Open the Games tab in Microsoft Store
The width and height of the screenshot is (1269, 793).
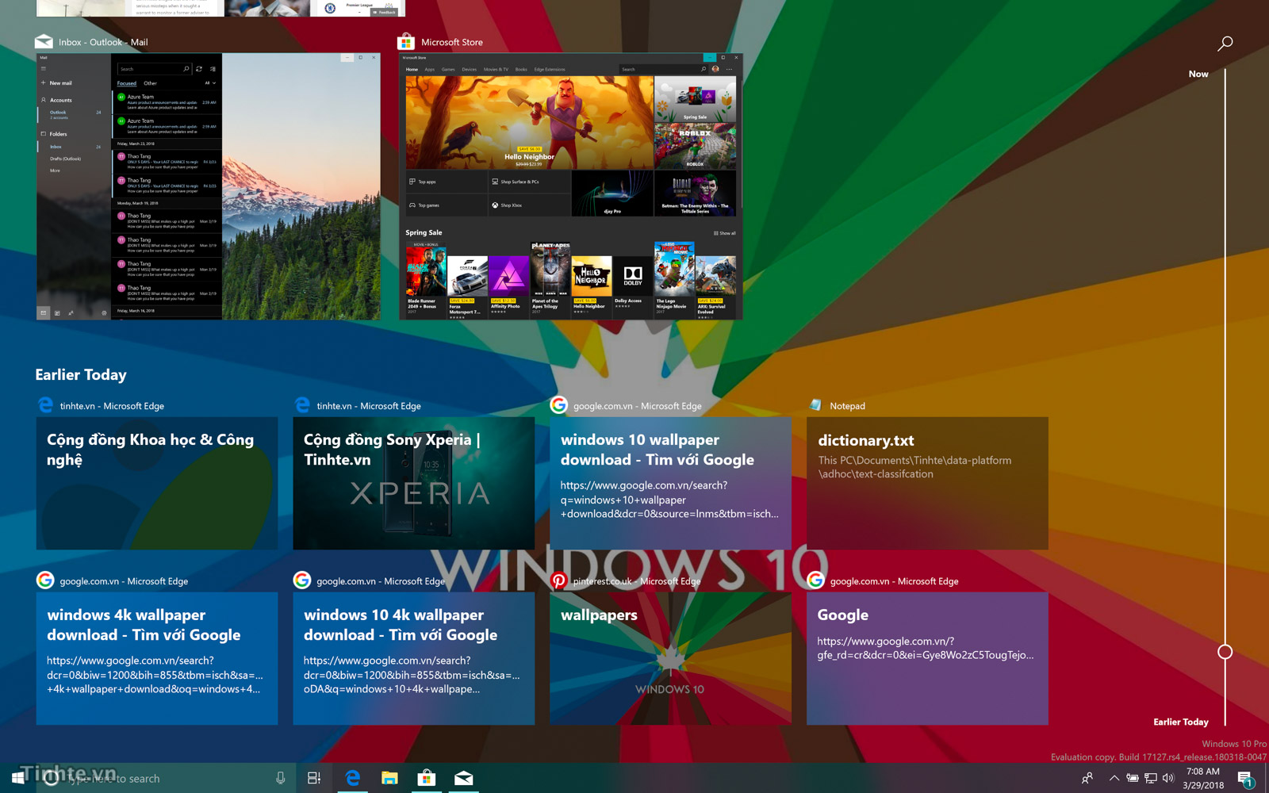(x=447, y=69)
